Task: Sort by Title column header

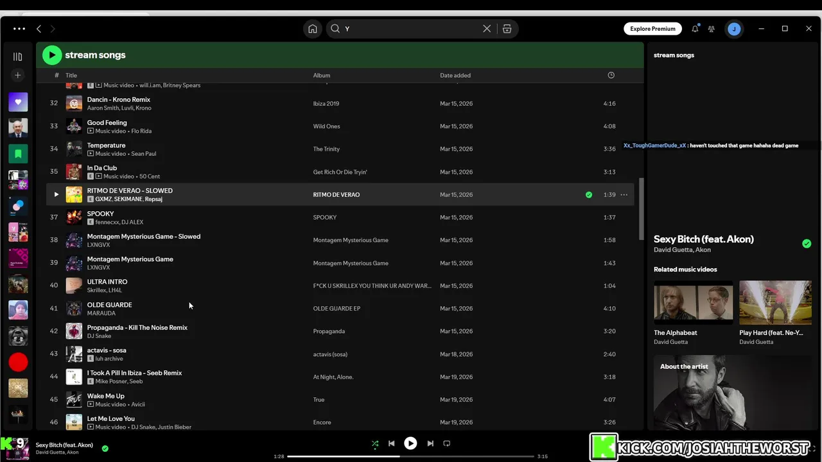Action: (71, 75)
